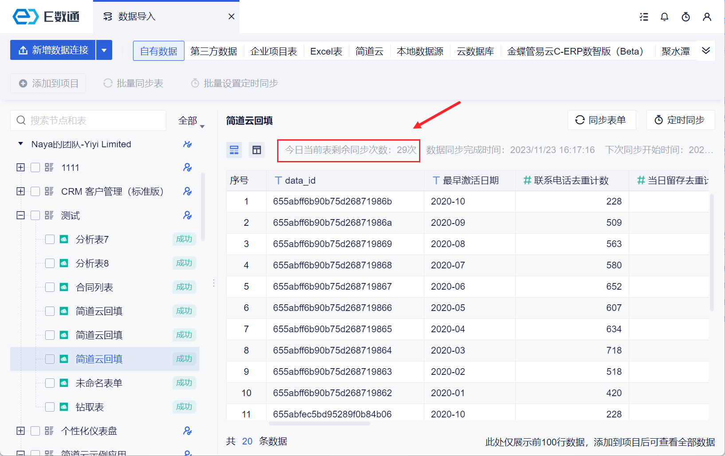Click the green table icon for 分析表7

64,240
